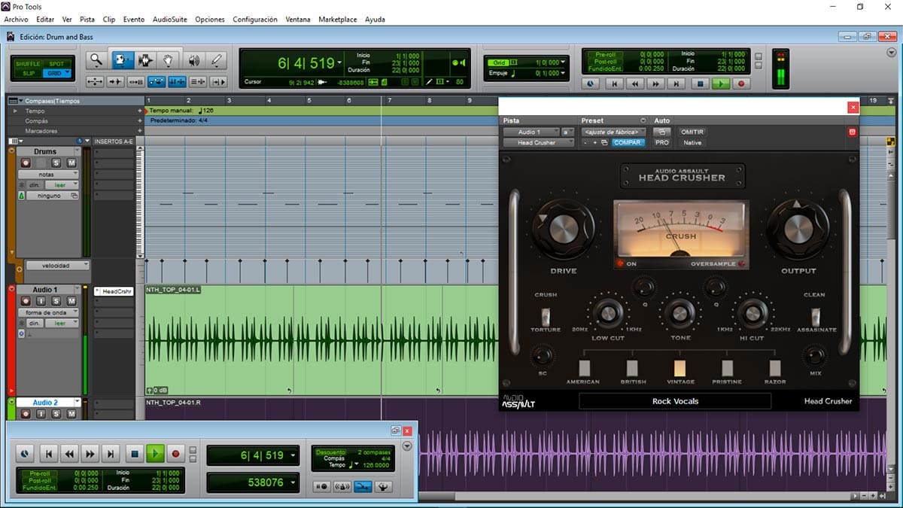Viewport: 903px width, 508px height.
Task: Open the Ventana menu
Action: (297, 19)
